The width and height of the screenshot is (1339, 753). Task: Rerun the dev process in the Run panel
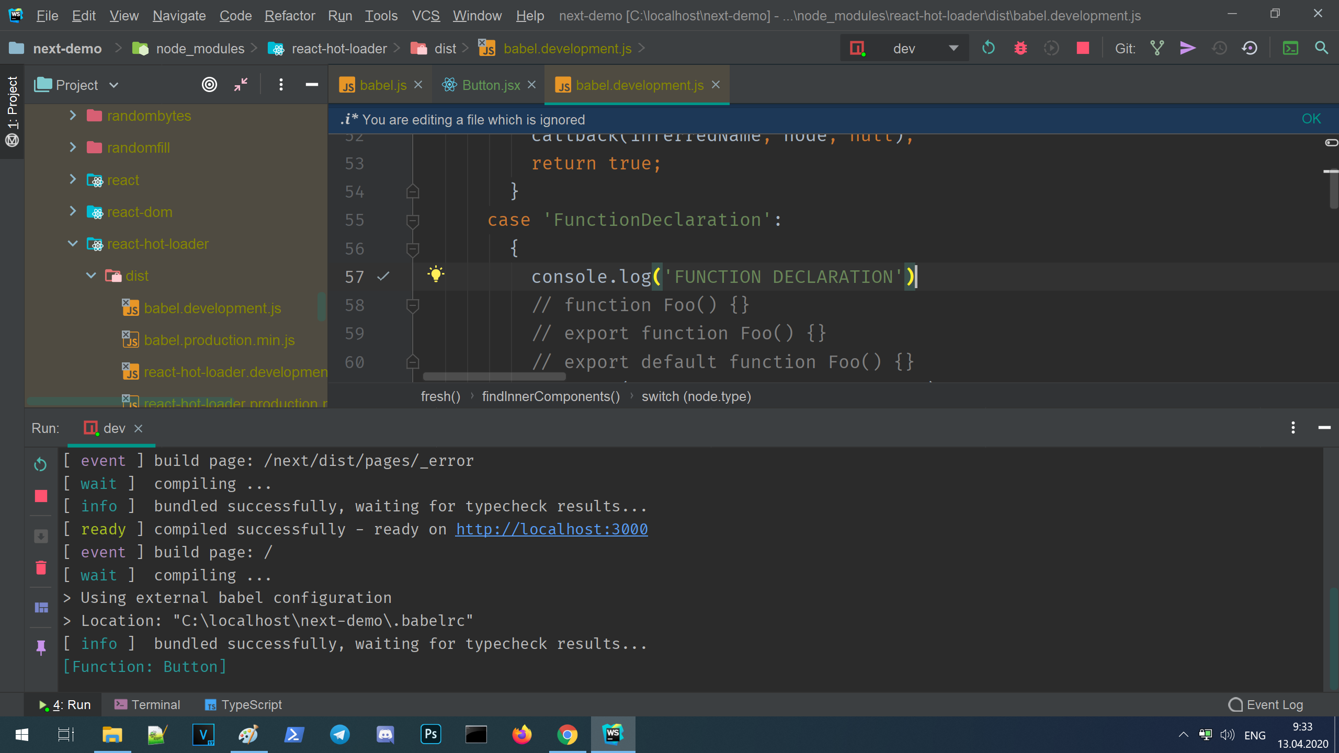click(x=41, y=464)
